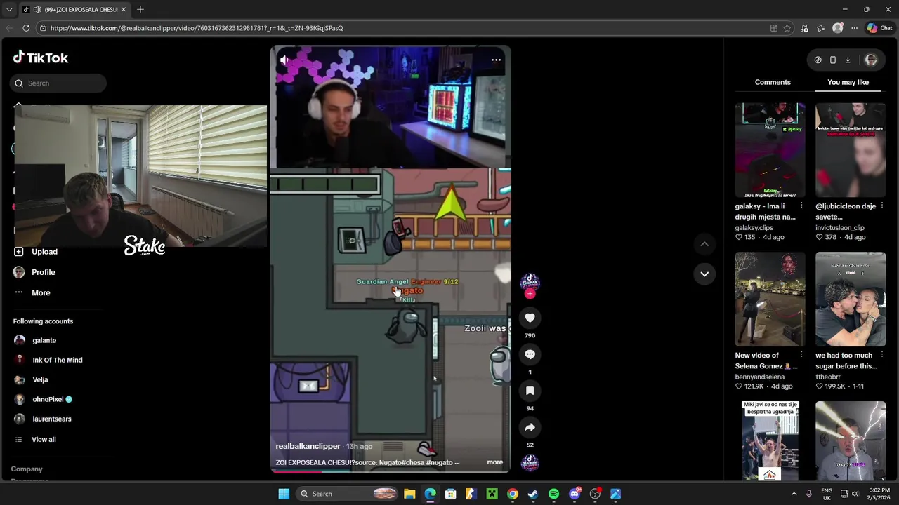Open the realbalkanclipper username on the video
Screen dimensions: 899x505
click(308, 446)
